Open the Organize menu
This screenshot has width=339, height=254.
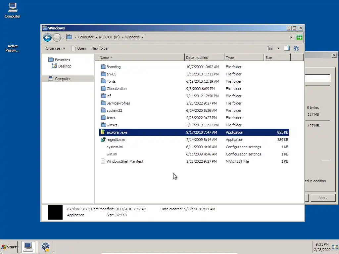tap(55, 48)
